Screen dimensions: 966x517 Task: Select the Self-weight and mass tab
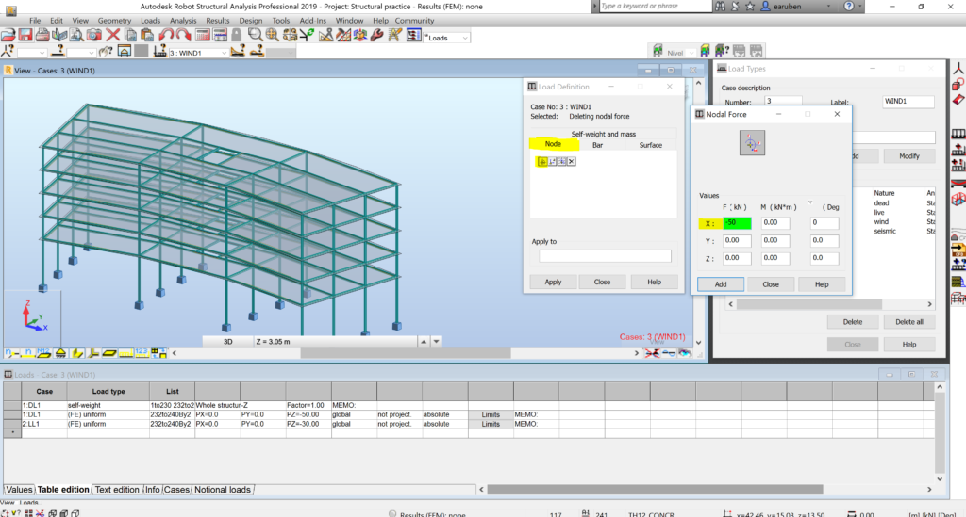(603, 134)
